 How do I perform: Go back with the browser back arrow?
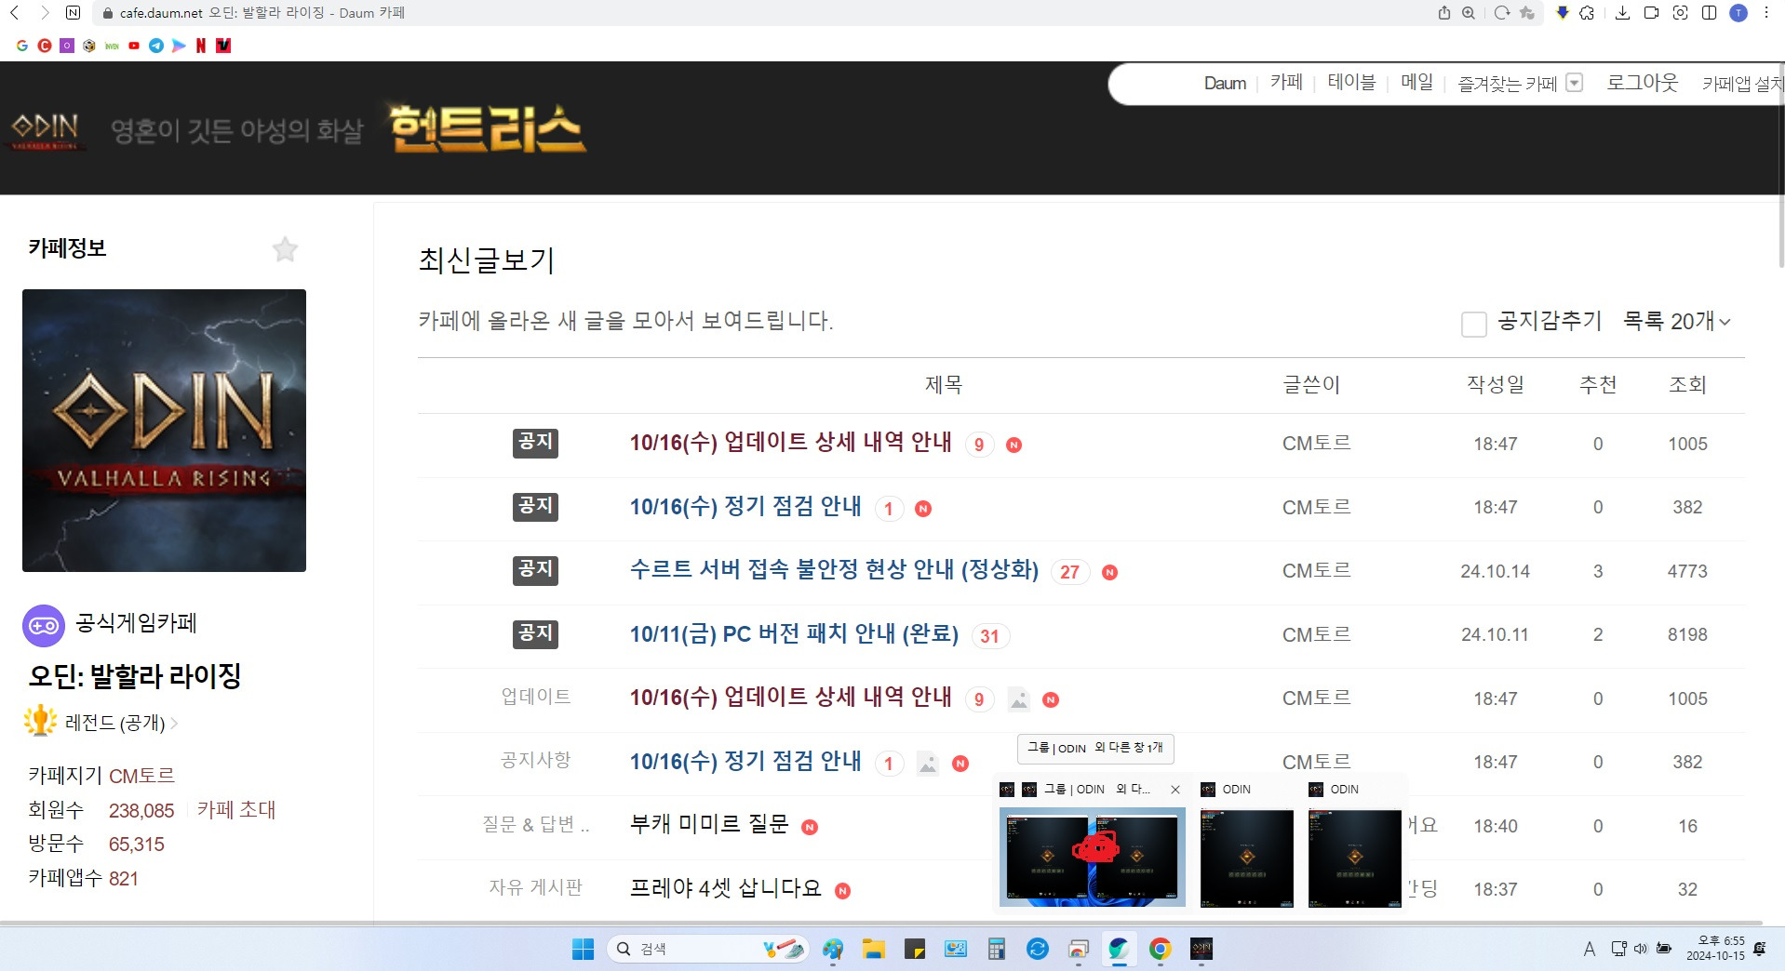point(14,13)
